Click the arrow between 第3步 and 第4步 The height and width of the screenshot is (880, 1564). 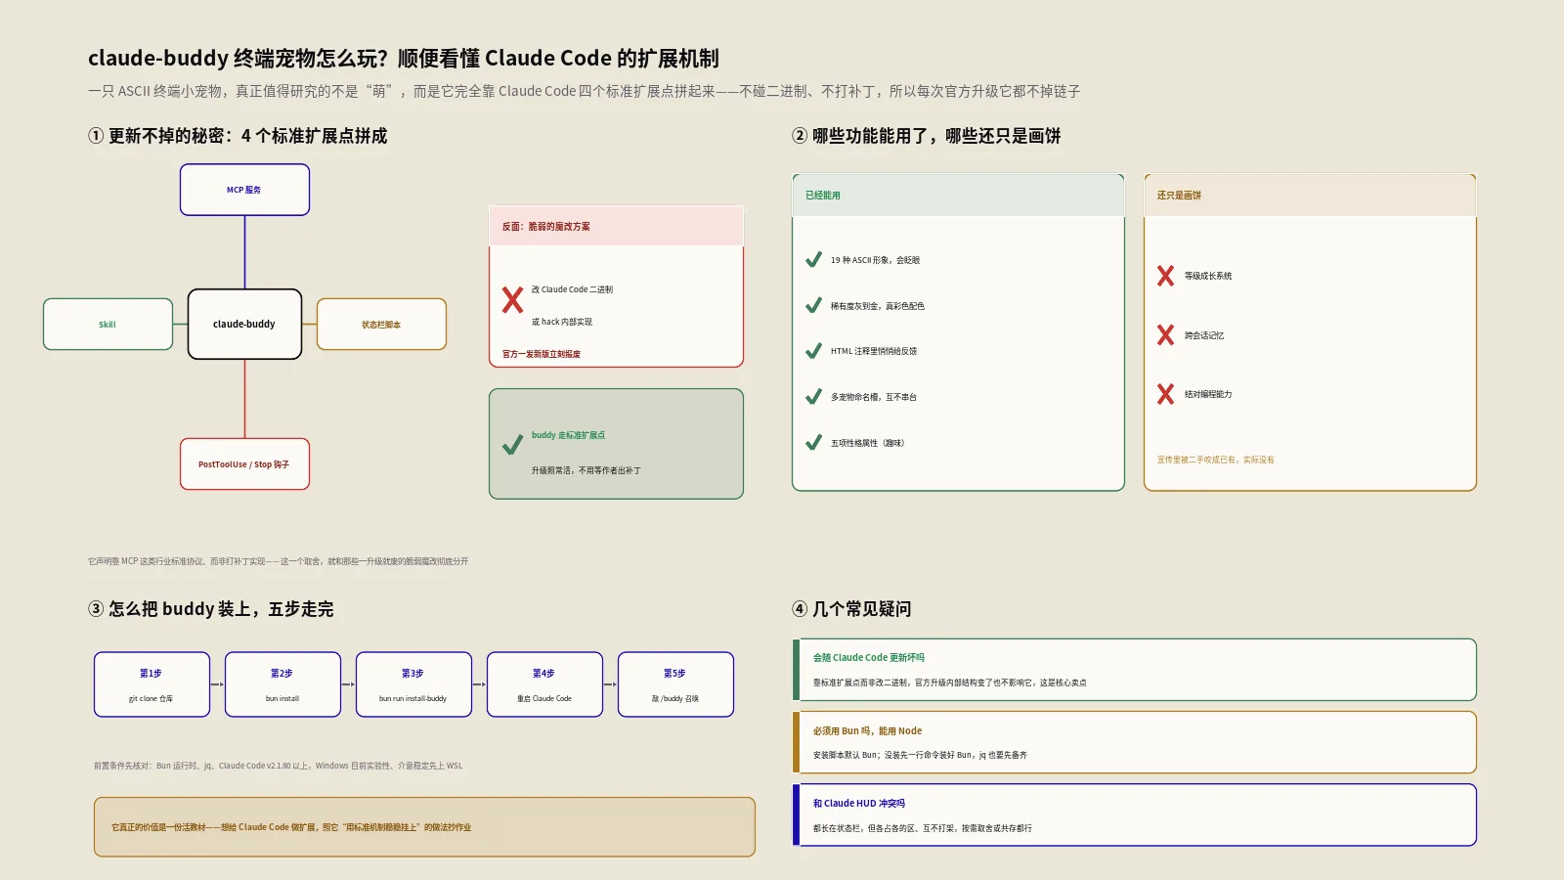(479, 684)
